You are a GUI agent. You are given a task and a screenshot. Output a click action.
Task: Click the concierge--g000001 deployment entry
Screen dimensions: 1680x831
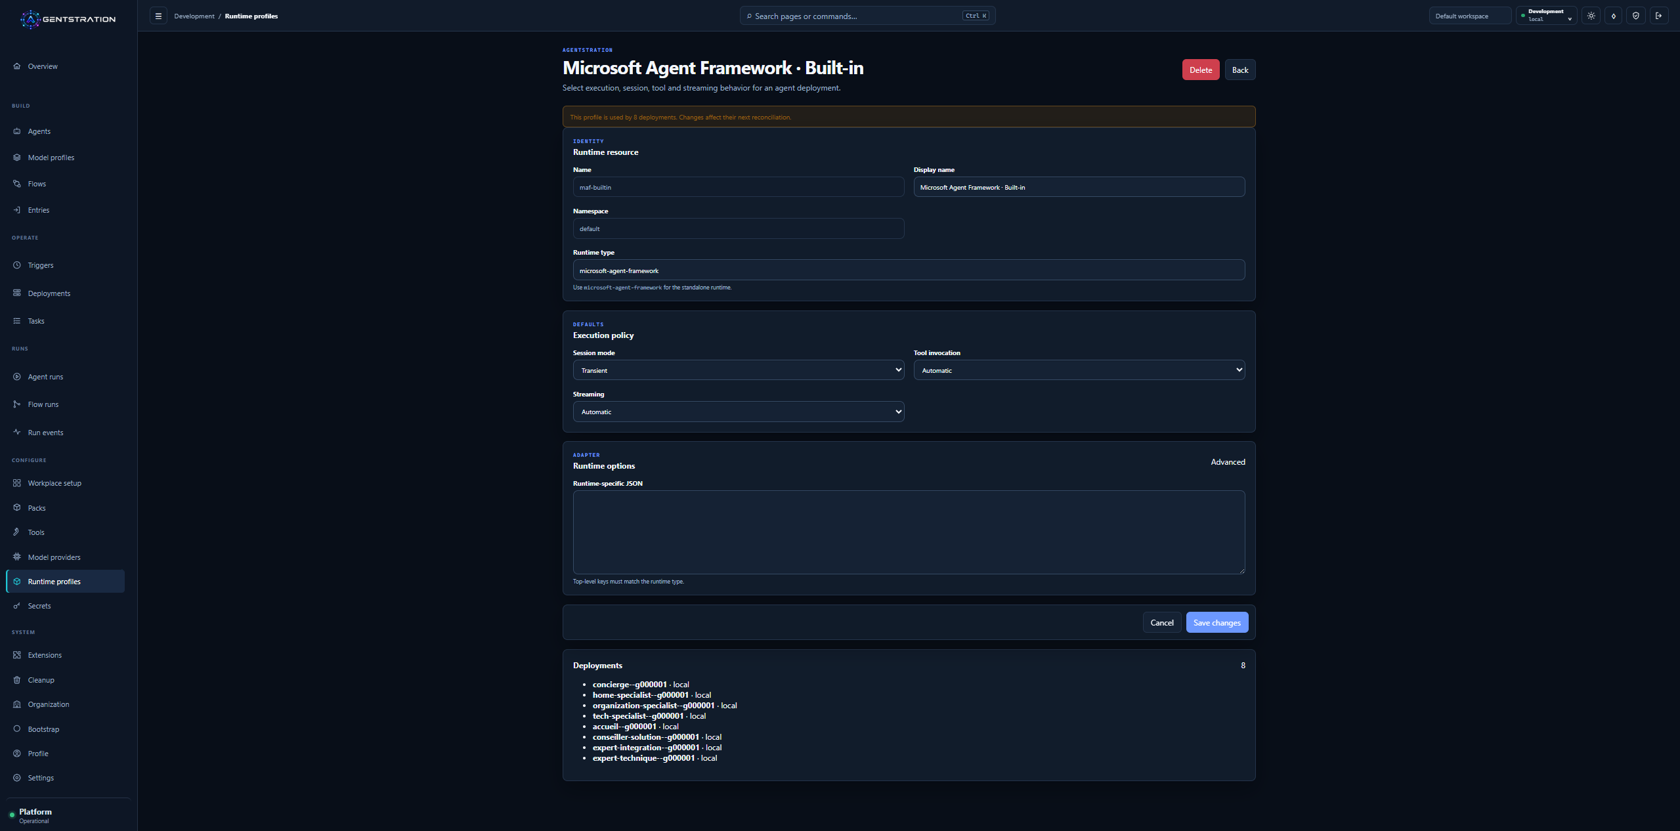640,684
